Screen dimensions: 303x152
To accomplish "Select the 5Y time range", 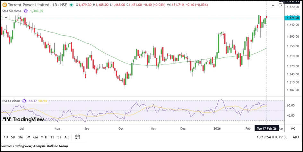I will click(x=59, y=137).
